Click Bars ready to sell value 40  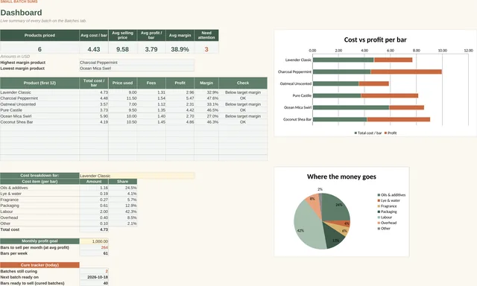point(94,283)
